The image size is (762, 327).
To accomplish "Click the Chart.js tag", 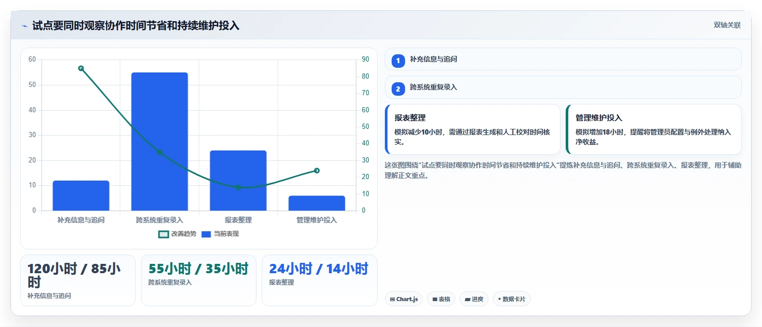I will point(404,299).
